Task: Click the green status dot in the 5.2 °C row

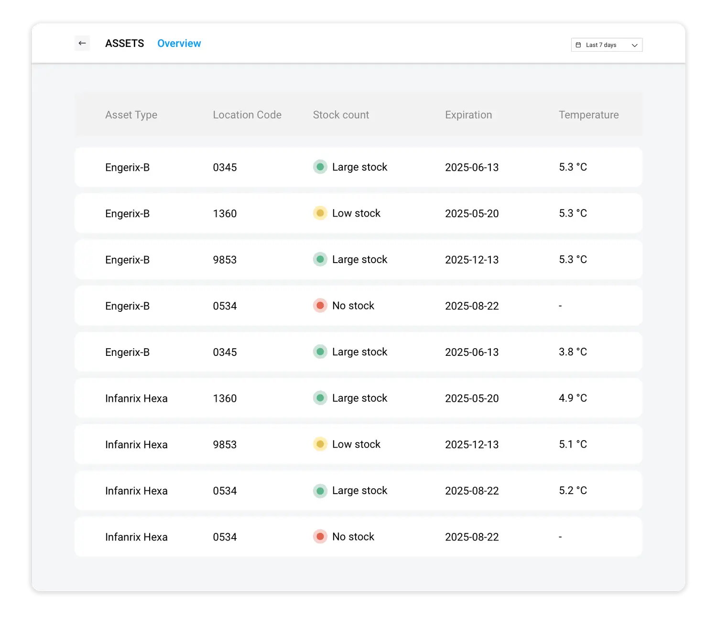Action: [320, 490]
